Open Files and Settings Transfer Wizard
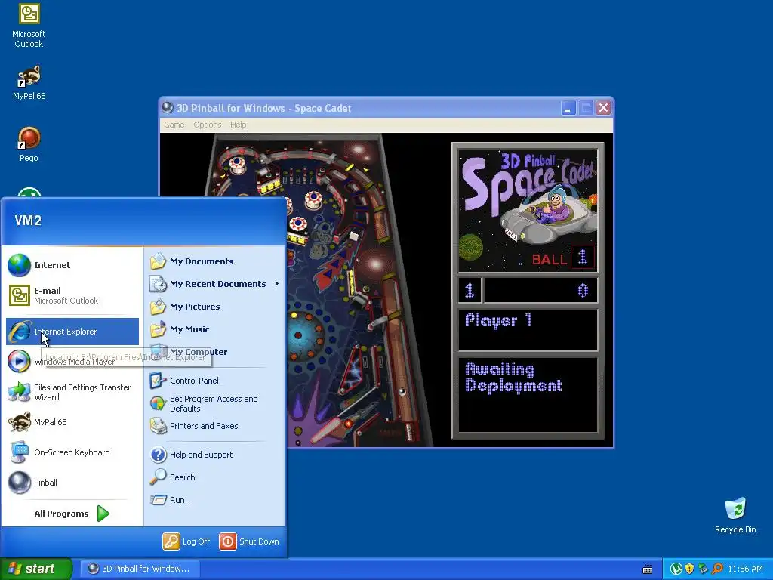The height and width of the screenshot is (580, 773). [72, 392]
